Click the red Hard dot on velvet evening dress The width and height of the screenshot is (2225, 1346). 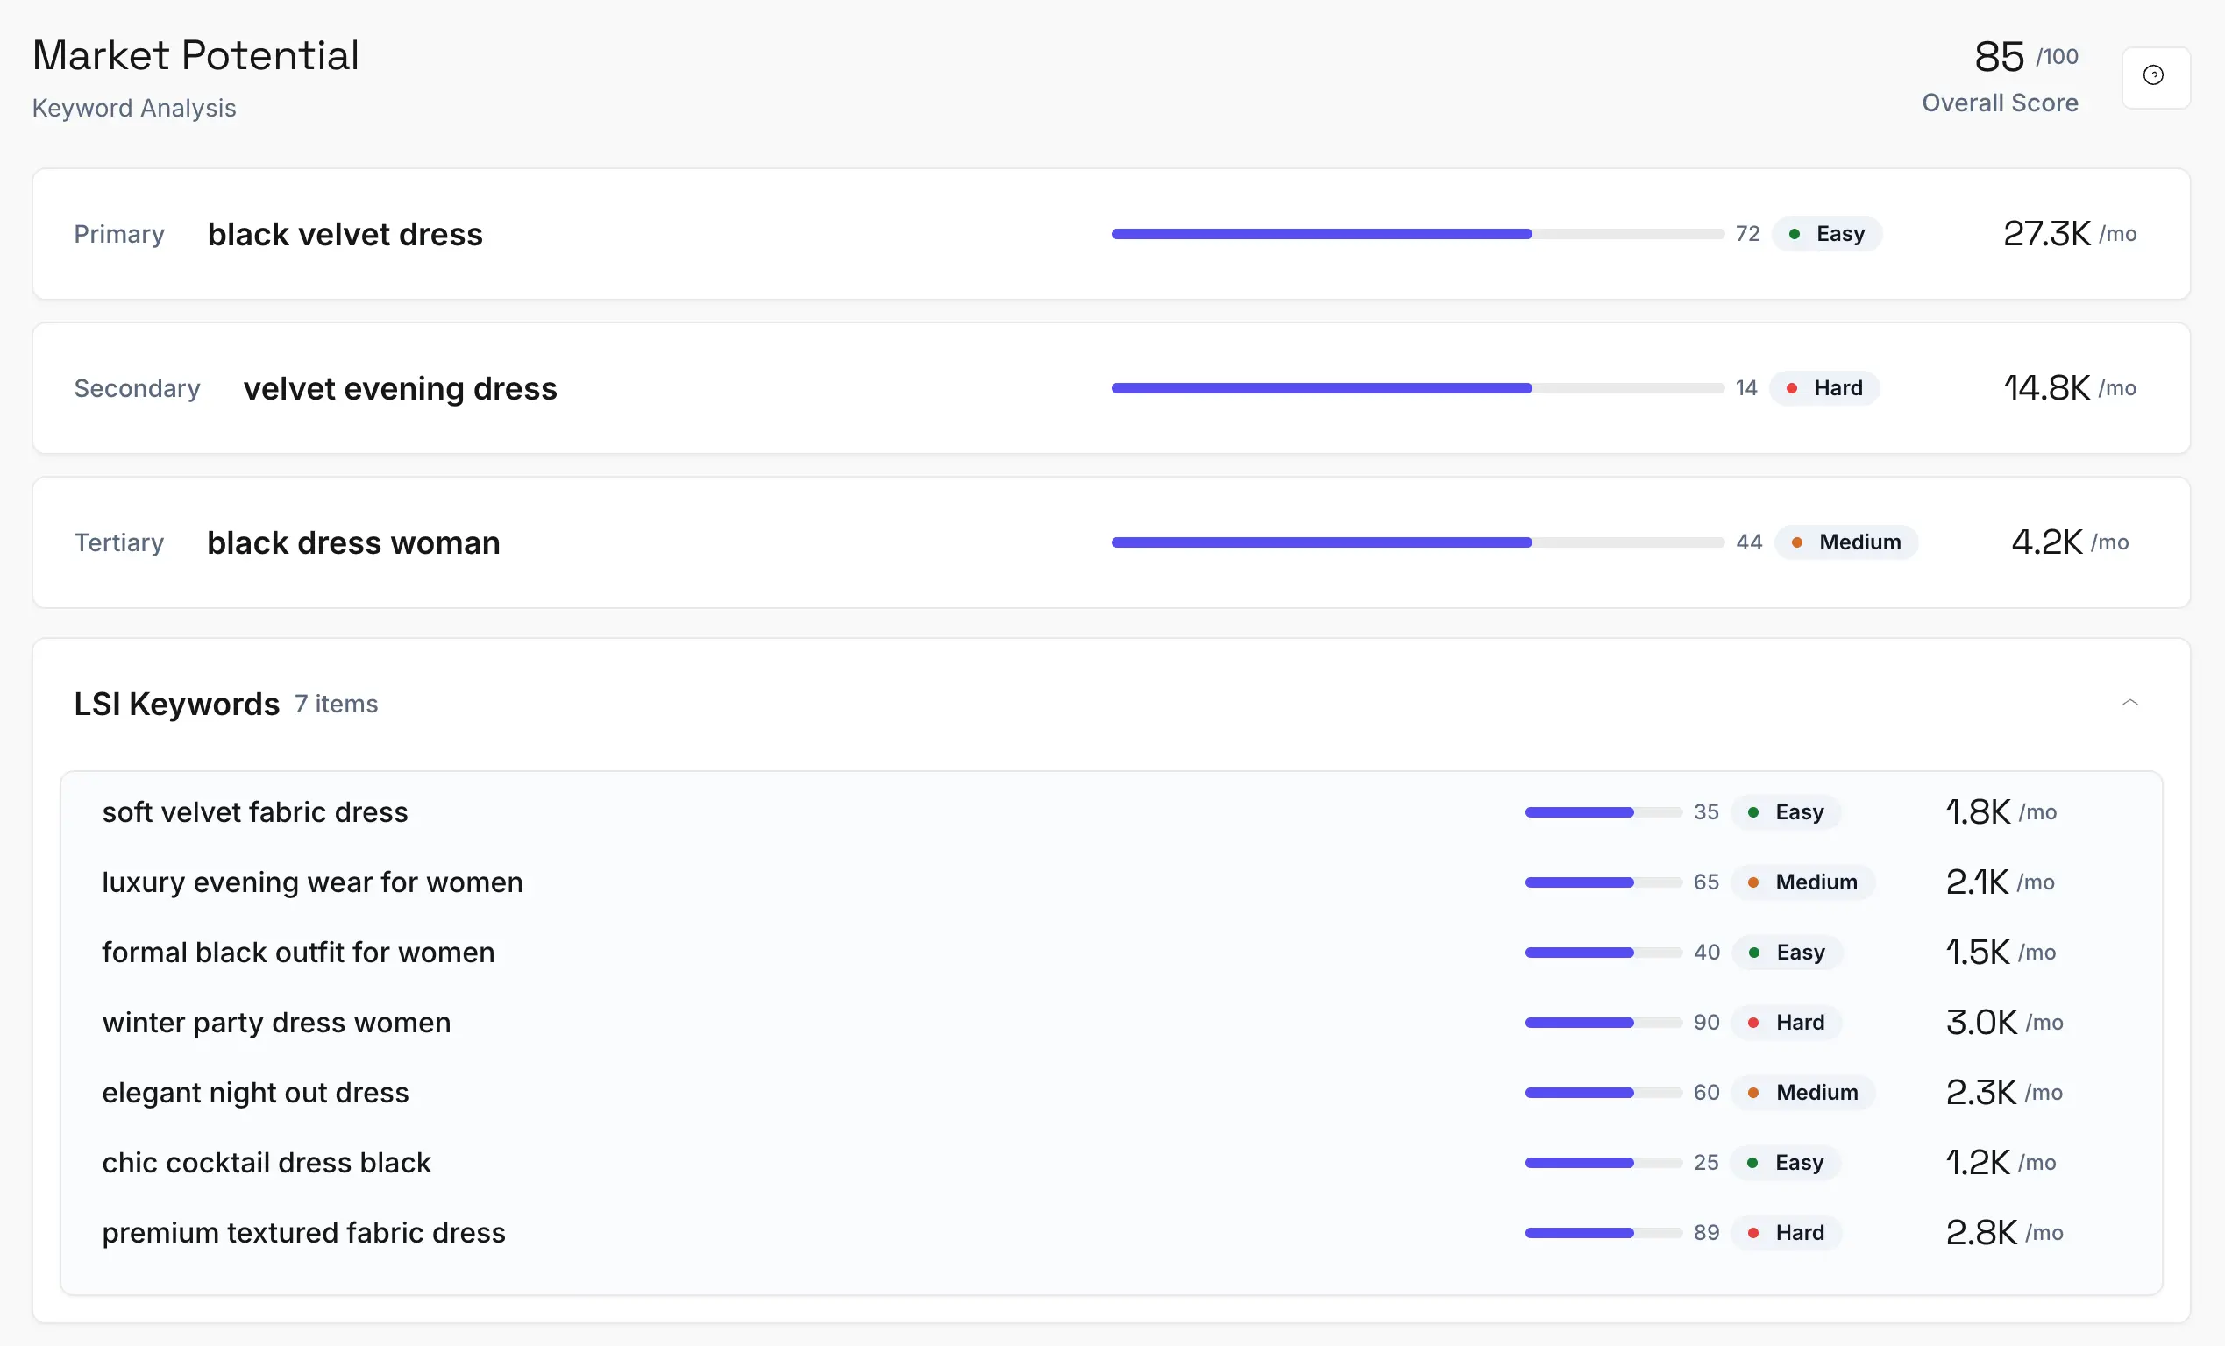[x=1792, y=389]
